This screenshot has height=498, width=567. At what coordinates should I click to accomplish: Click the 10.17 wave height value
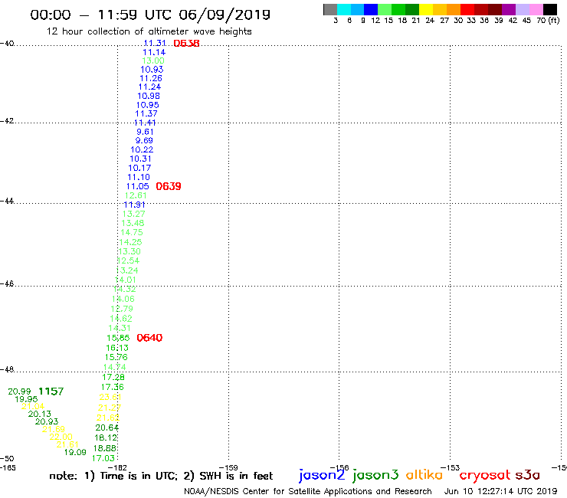(139, 168)
